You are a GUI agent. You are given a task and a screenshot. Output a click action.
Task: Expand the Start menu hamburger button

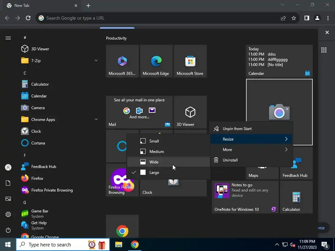[x=8, y=38]
